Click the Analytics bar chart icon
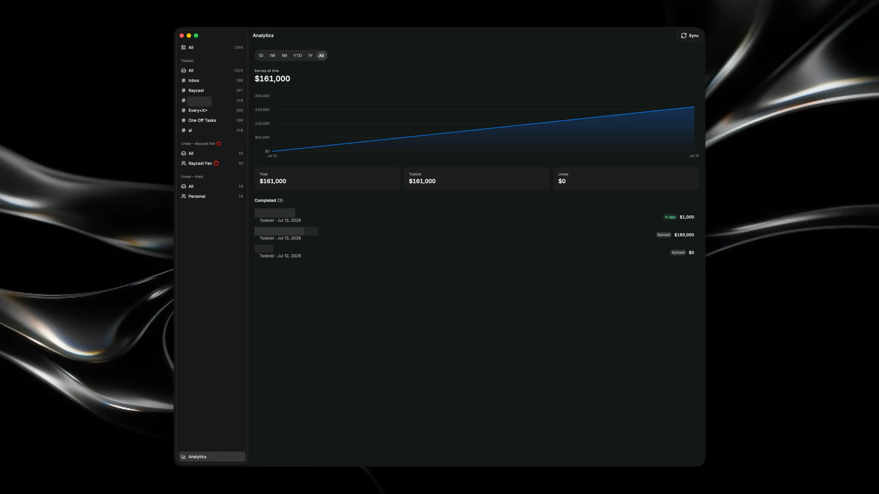The width and height of the screenshot is (879, 494). 183,457
